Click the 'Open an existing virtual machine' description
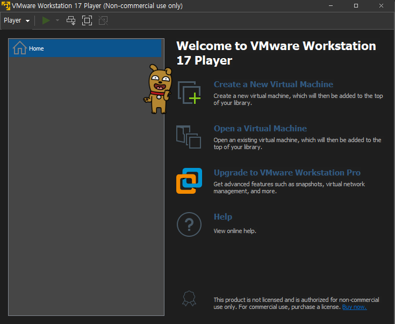The height and width of the screenshot is (324, 395). pos(297,144)
